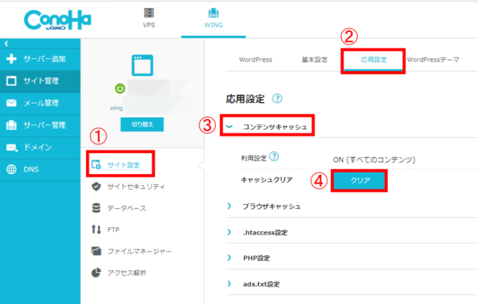Click the domain icon beside ドメイン
The height and width of the screenshot is (304, 478).
(x=12, y=148)
